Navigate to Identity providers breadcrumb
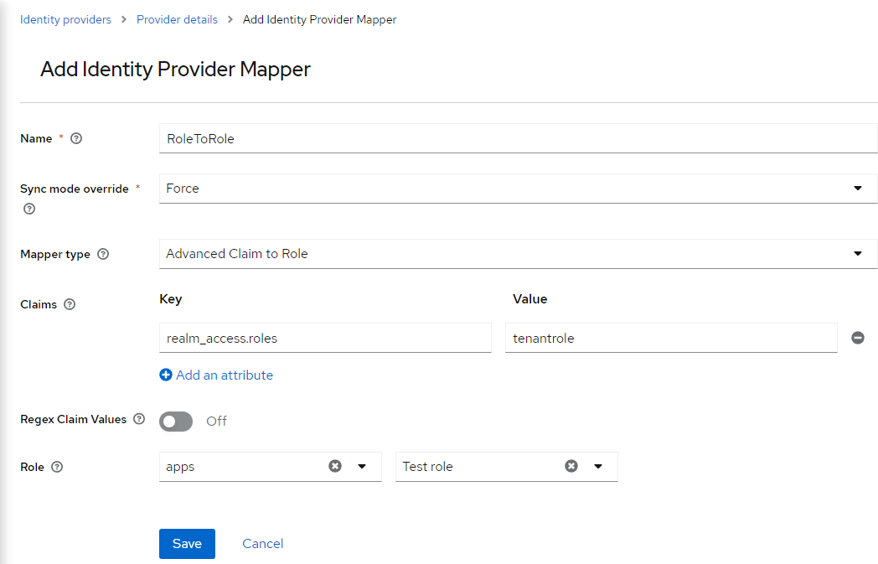Image resolution: width=878 pixels, height=564 pixels. coord(65,18)
